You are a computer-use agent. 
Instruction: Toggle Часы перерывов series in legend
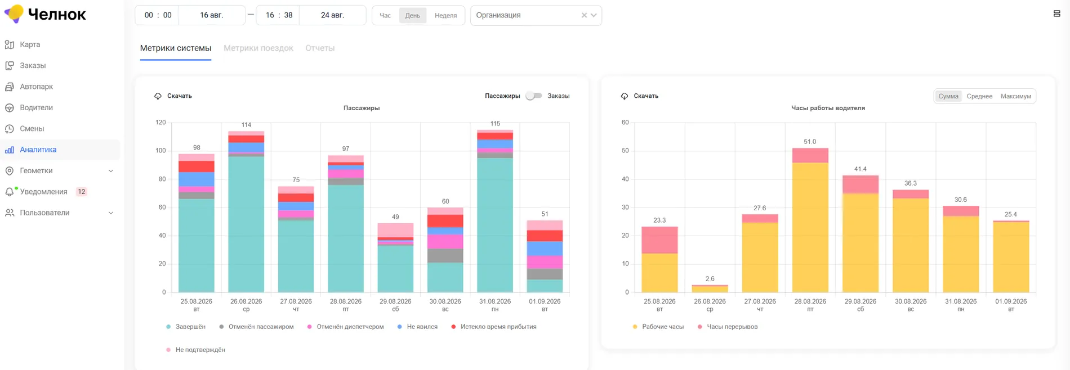(x=727, y=327)
